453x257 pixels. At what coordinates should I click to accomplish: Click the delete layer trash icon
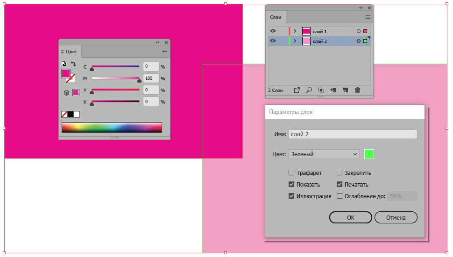357,90
